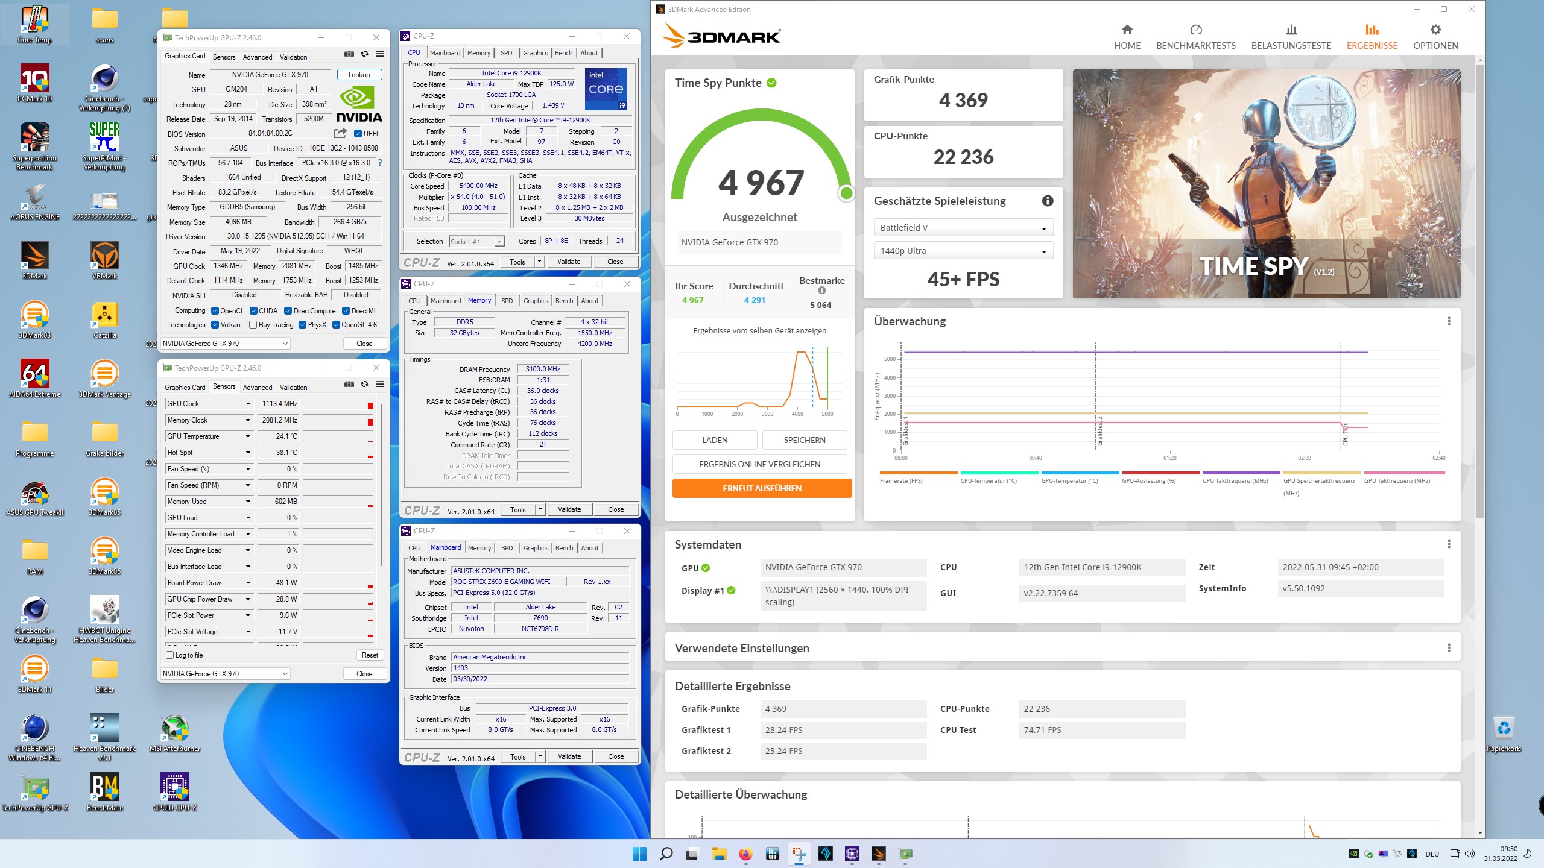Click ERNEUT AUSFÜHREN button
This screenshot has width=1544, height=868.
(x=762, y=488)
